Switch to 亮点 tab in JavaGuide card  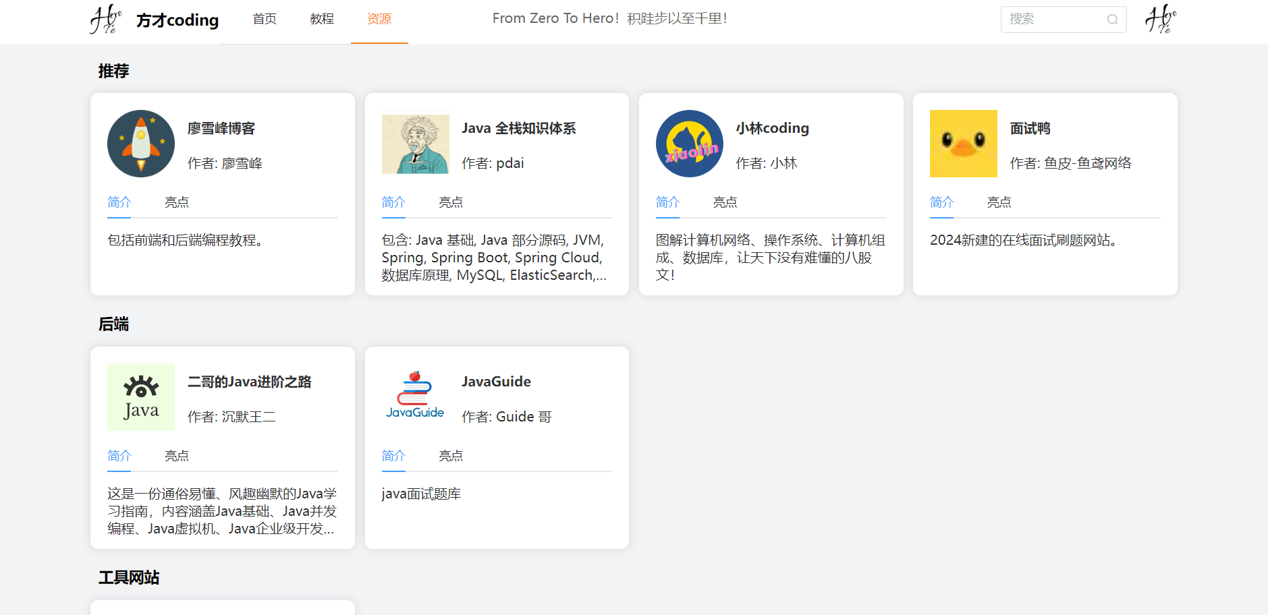[x=451, y=455]
